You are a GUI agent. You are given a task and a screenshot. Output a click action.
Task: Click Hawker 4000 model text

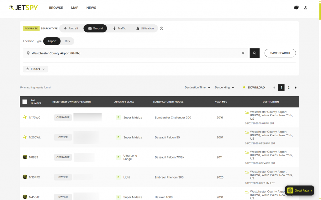[x=164, y=197]
